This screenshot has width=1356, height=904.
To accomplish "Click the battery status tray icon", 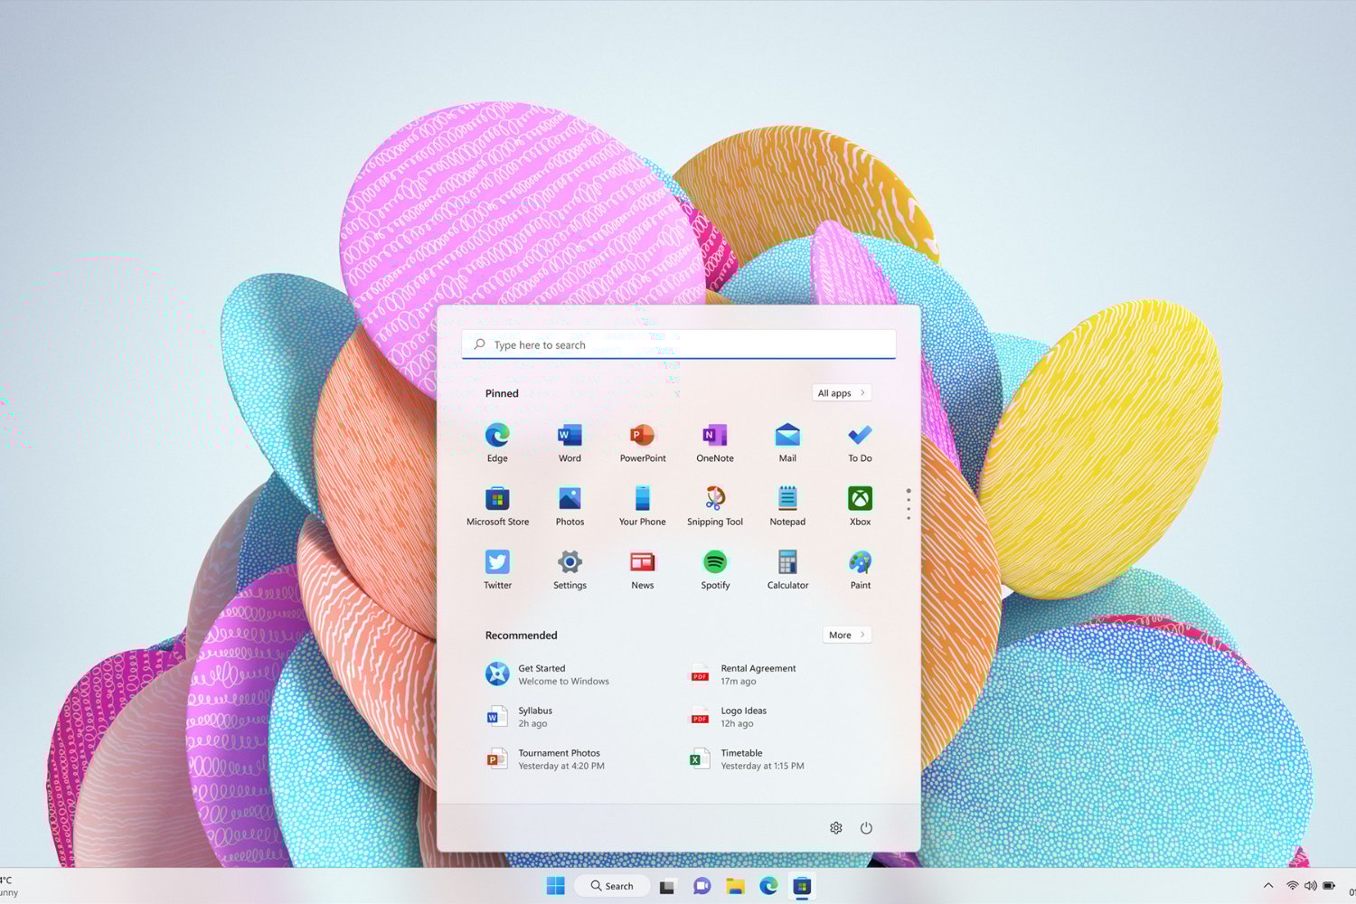I will (1329, 886).
